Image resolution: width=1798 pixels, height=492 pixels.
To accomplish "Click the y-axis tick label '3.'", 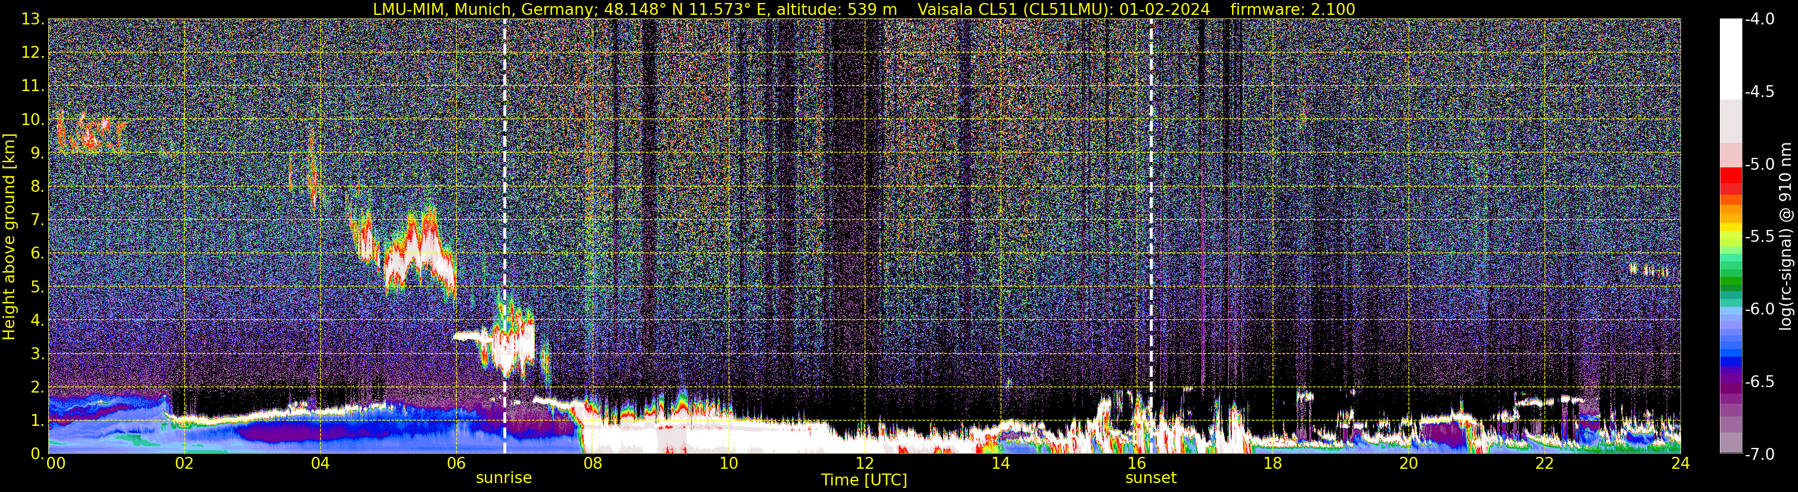I will click(38, 354).
